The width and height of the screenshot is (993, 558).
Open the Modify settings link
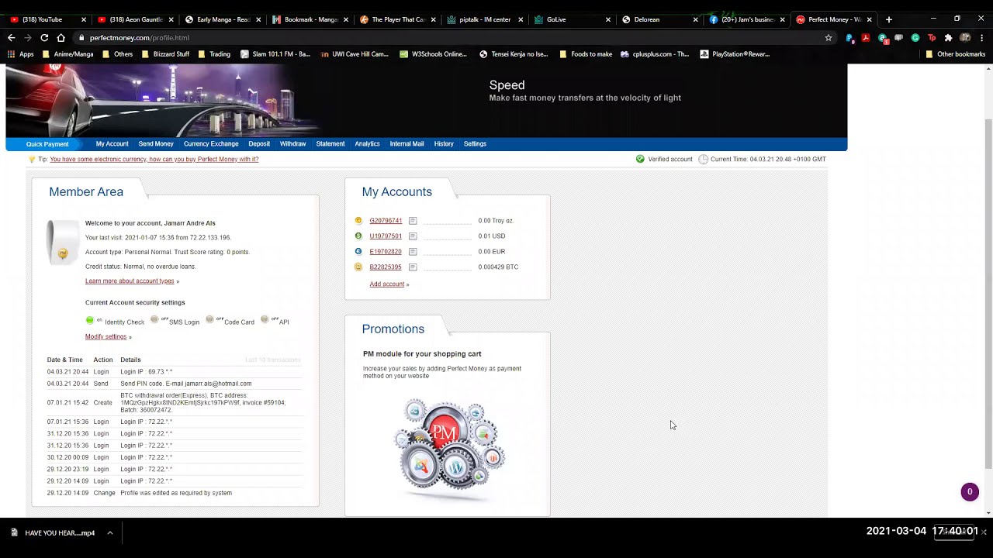[x=106, y=337]
